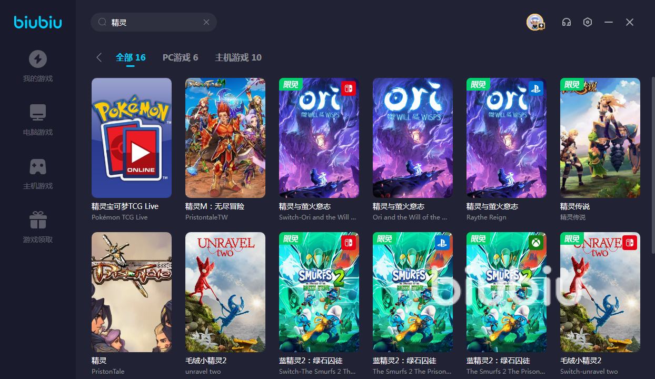This screenshot has height=379, width=655.
Task: Open the 精灵M：无尽冒险 game cover
Action: pyautogui.click(x=225, y=138)
